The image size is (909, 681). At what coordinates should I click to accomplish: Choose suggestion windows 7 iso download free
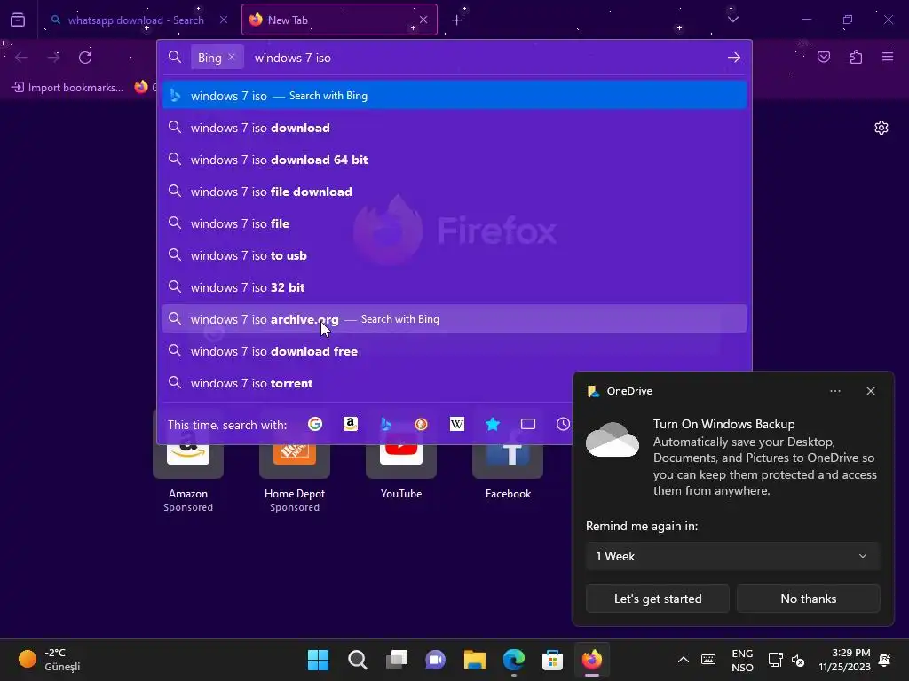tap(454, 351)
